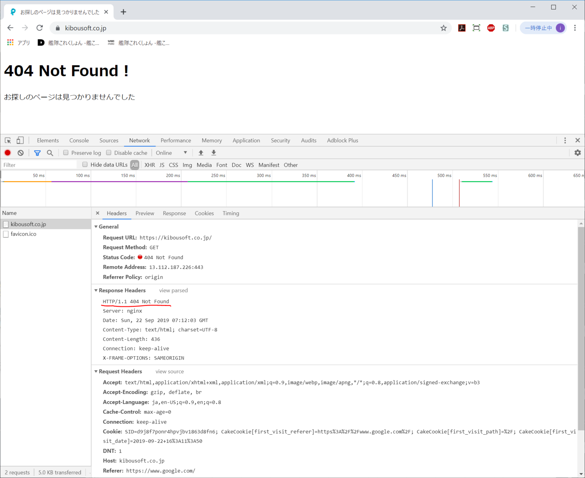Enable the Preserve log checkbox
Viewport: 585px width, 478px height.
pyautogui.click(x=66, y=153)
